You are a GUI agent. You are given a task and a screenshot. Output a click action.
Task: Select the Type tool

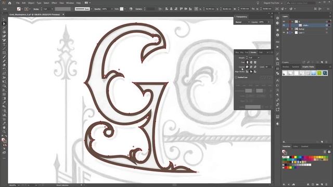[x=4, y=44]
